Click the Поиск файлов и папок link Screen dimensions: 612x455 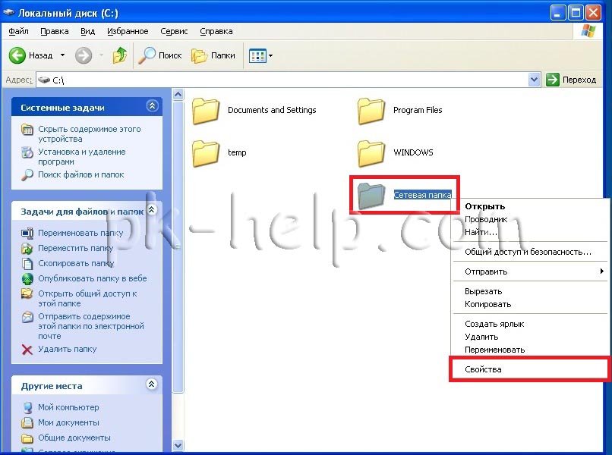coord(80,174)
